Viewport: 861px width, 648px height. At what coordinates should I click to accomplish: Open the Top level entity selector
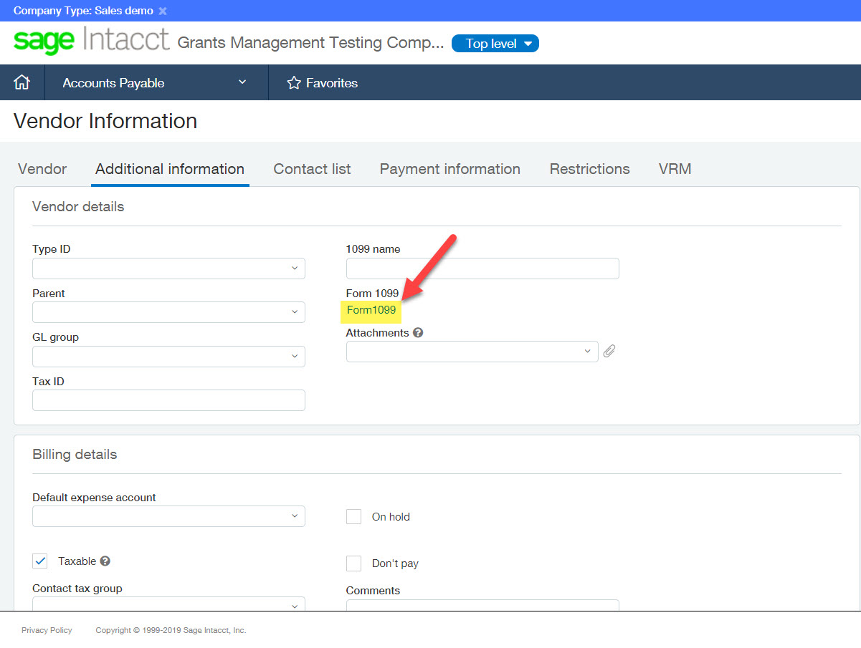coord(495,44)
